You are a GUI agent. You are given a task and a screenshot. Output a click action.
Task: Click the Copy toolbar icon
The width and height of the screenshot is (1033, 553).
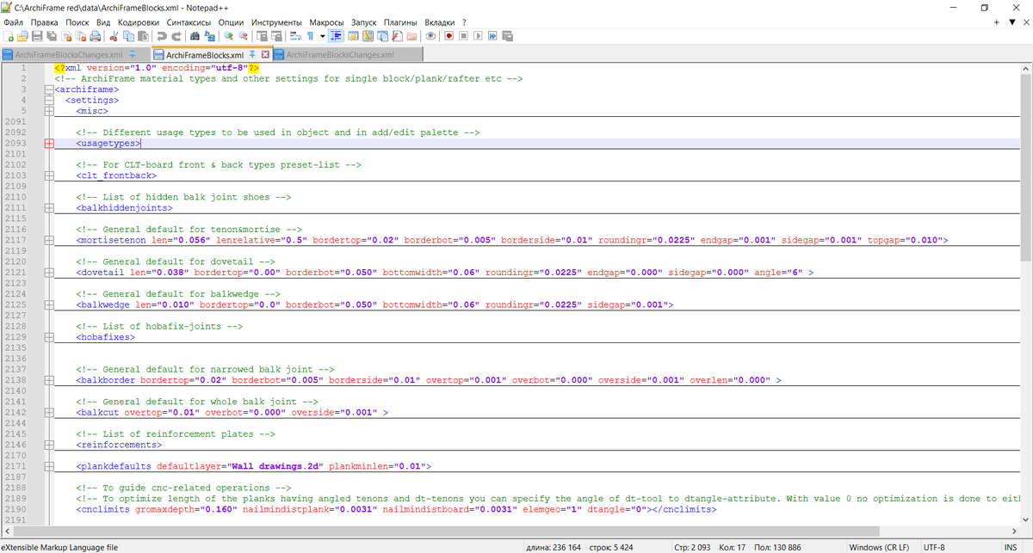128,36
